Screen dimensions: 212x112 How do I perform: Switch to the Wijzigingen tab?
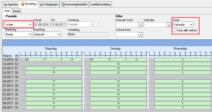(49, 4)
